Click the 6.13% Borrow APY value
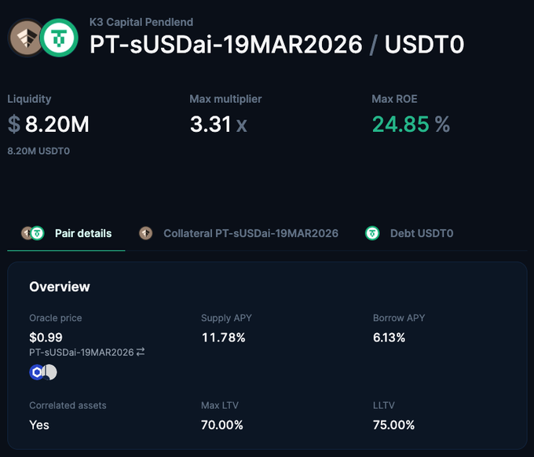 coord(389,338)
